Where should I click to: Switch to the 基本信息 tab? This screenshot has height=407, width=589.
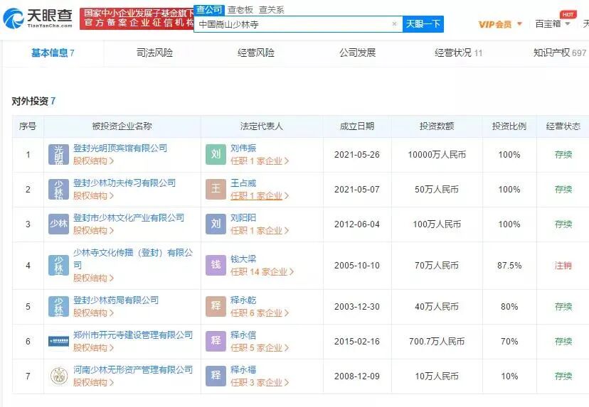click(53, 53)
